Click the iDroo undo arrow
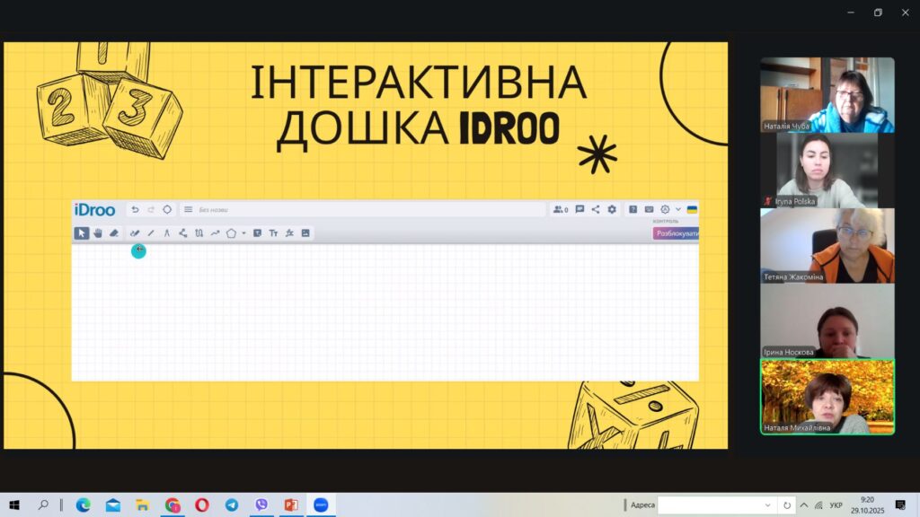920x517 pixels. [x=135, y=210]
